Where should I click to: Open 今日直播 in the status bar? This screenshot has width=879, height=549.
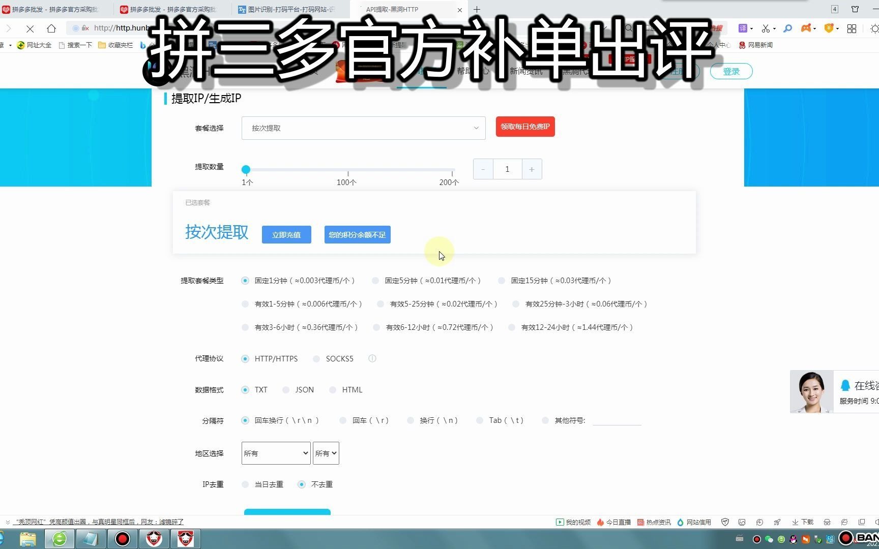(613, 522)
